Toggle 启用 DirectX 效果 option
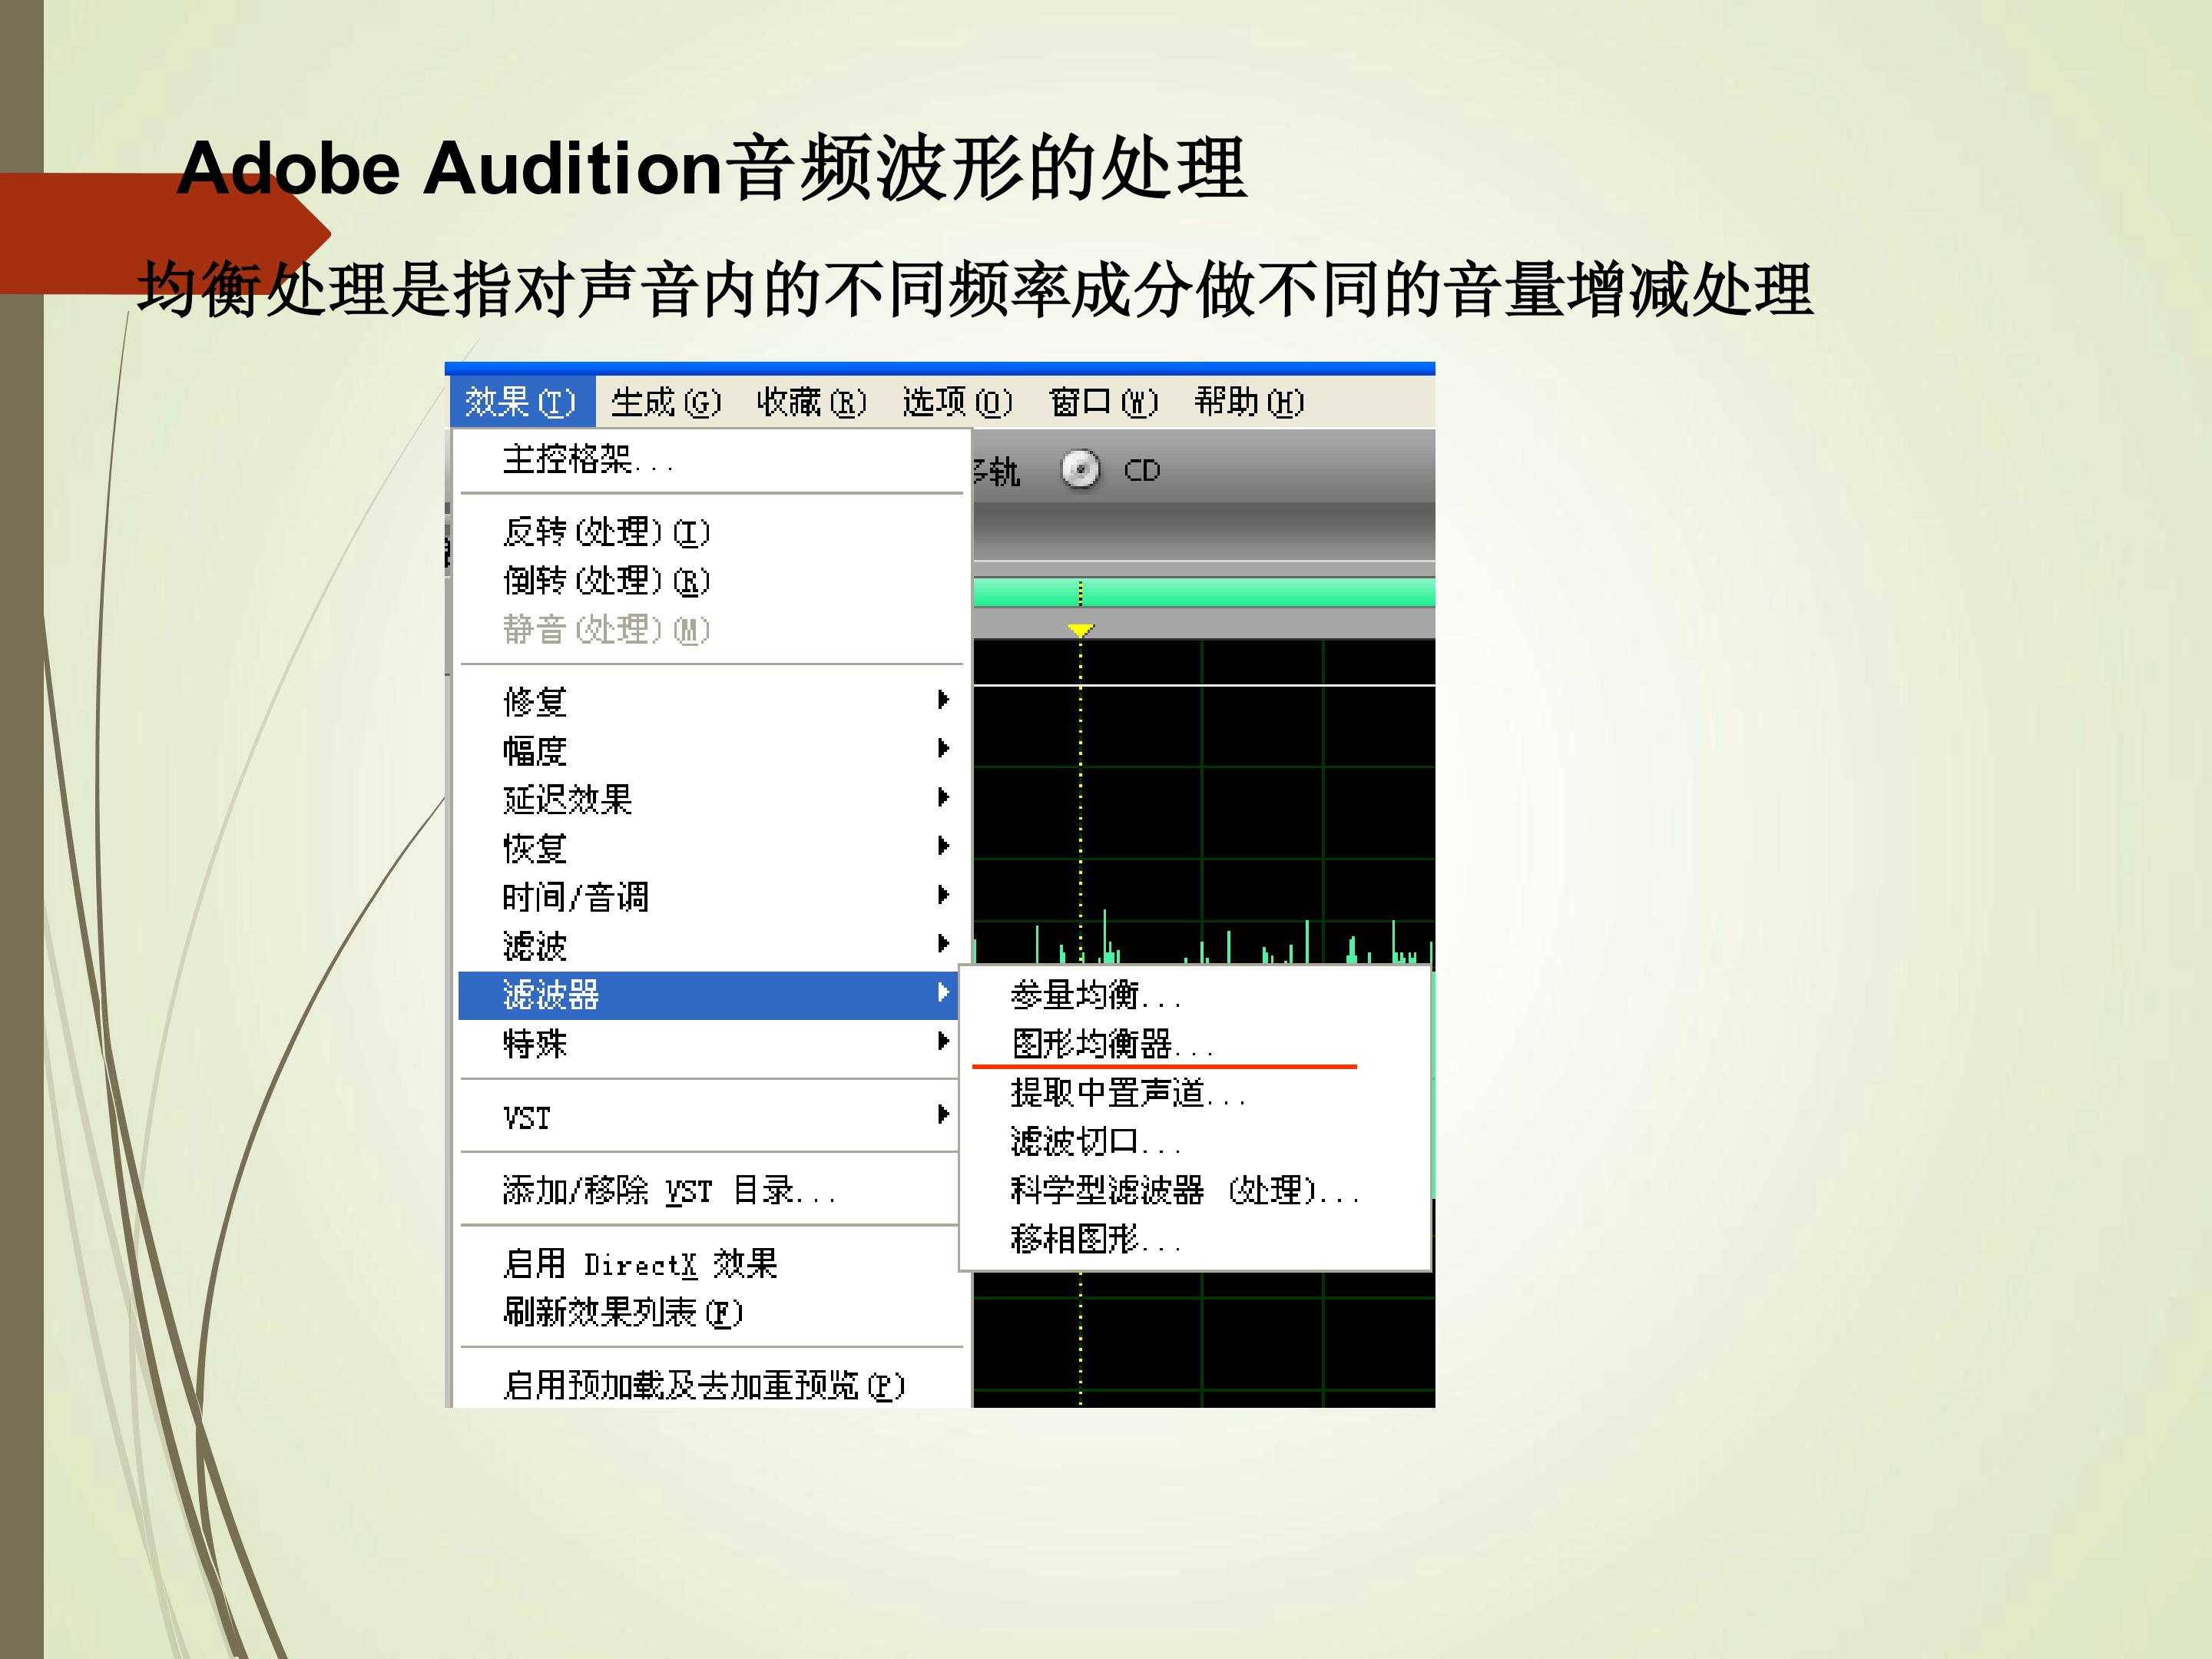This screenshot has height=1659, width=2212. (710, 1263)
